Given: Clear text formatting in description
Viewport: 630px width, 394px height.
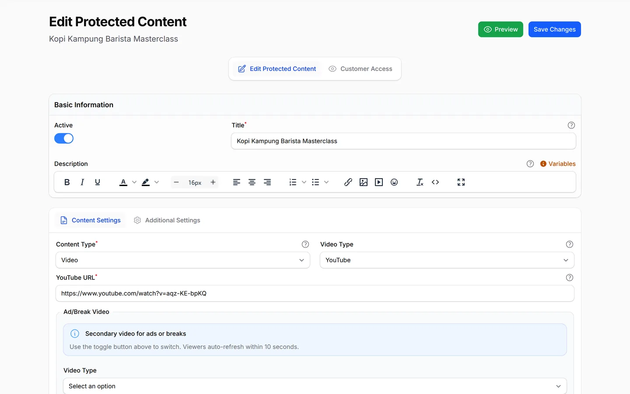Looking at the screenshot, I should click(x=420, y=182).
